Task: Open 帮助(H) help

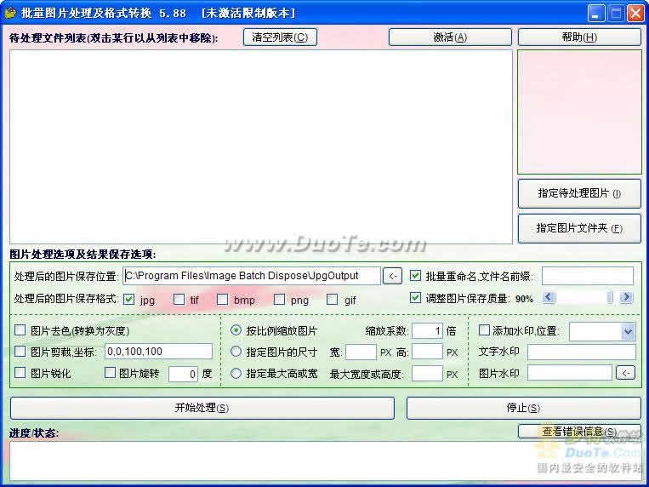Action: pos(579,37)
